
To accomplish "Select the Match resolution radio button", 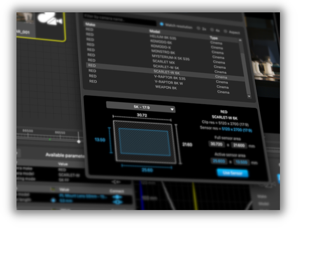I will click(x=162, y=24).
